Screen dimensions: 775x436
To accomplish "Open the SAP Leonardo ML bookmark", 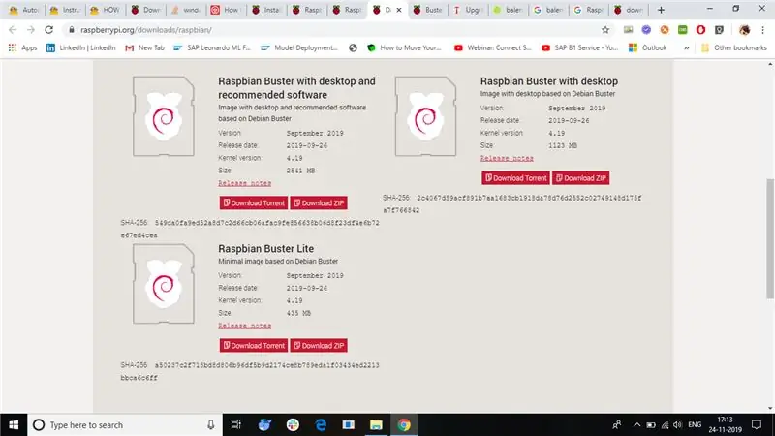I will pyautogui.click(x=212, y=47).
